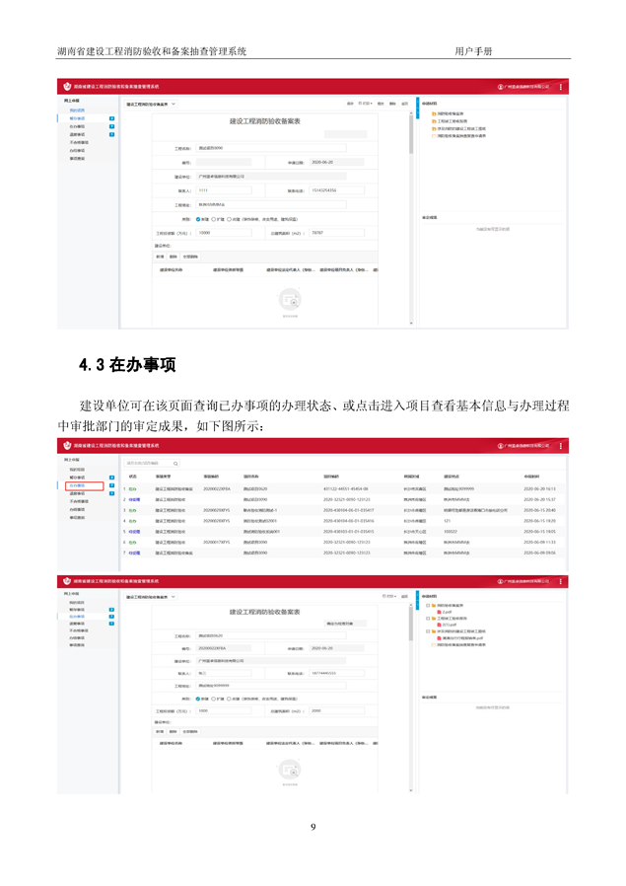Viewport: 626px width, 886px height.
Task: Select the 改建 radio button in the 测试项目0620 form
Action: 230,697
